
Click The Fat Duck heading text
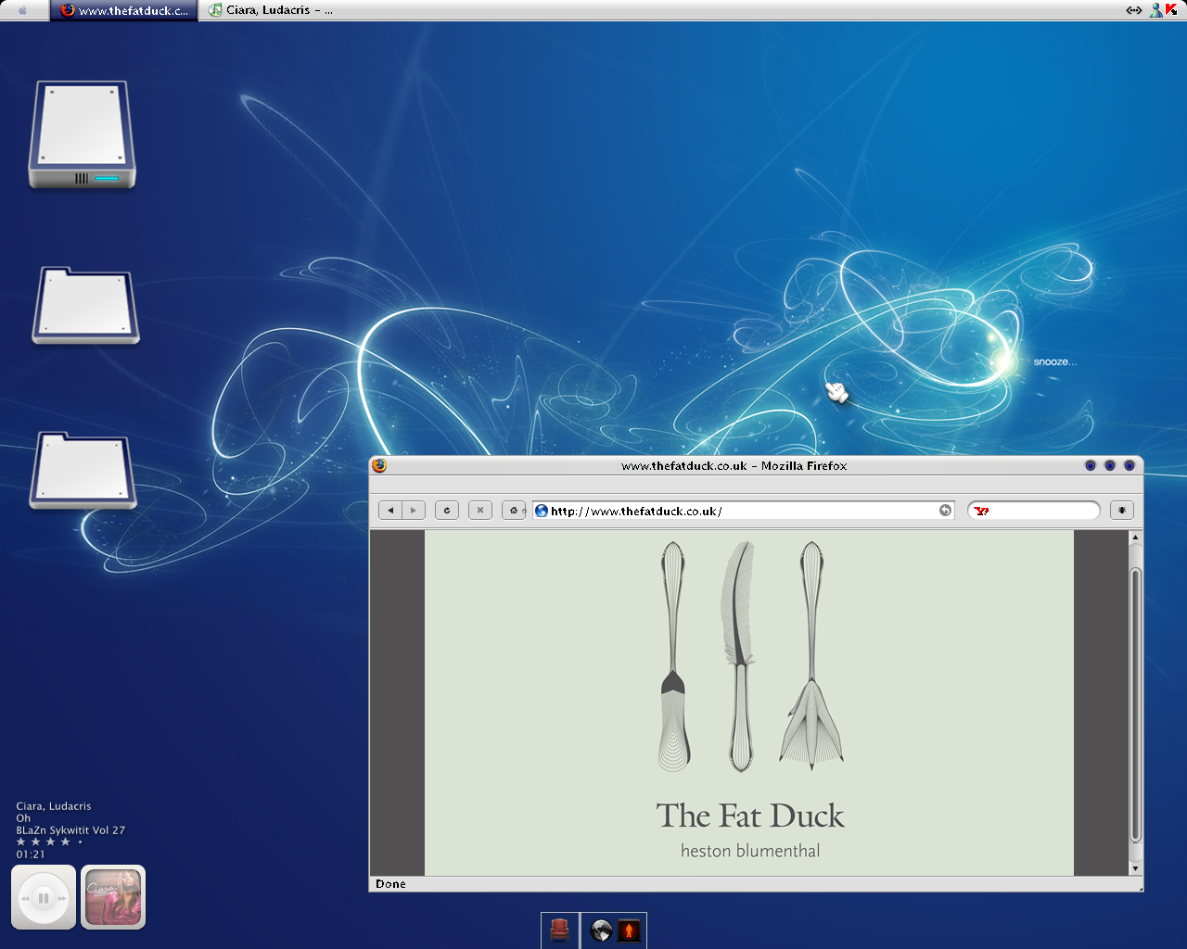pos(750,816)
